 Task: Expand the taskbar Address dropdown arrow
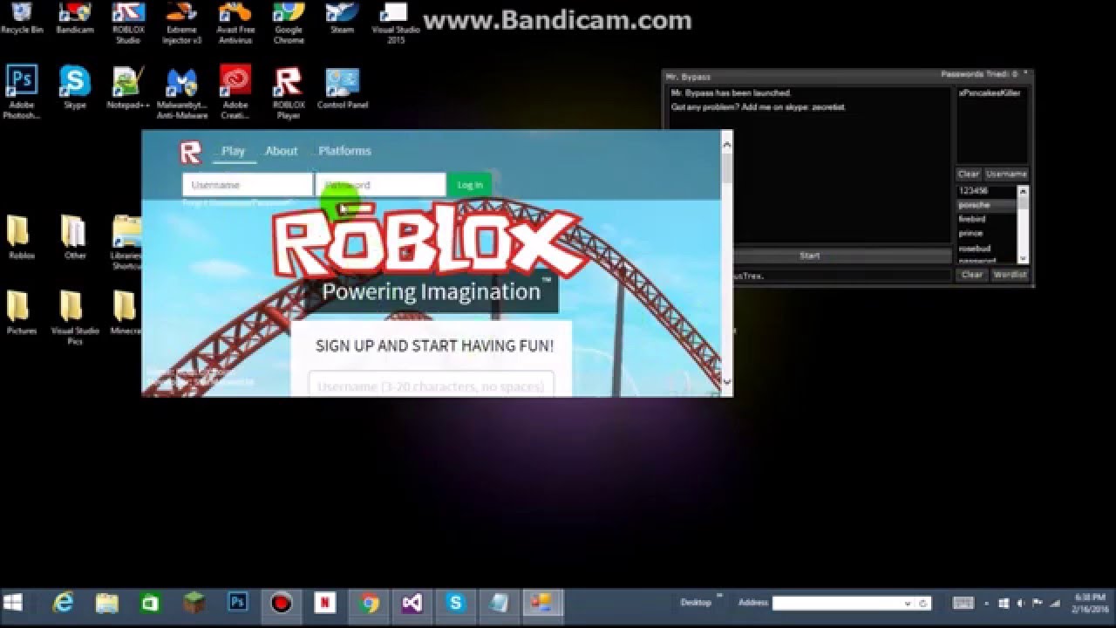[908, 603]
